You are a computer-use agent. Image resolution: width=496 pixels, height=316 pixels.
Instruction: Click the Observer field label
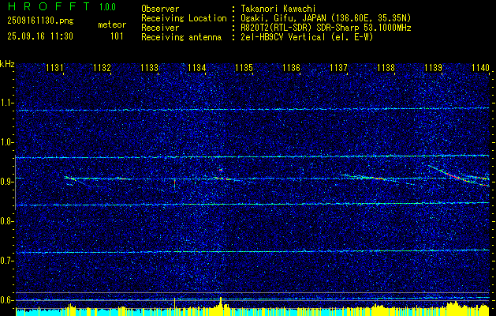coord(160,9)
